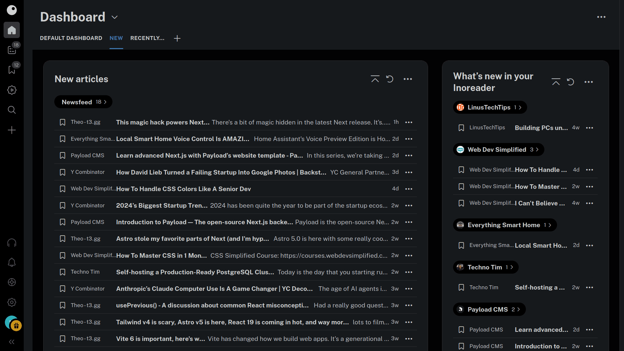Open notifications bell in sidebar

(12, 262)
